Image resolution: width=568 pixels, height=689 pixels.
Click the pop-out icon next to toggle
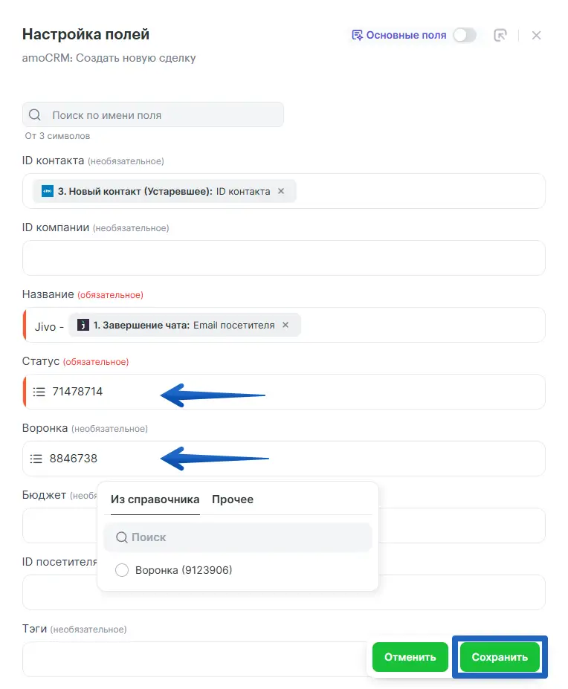500,35
